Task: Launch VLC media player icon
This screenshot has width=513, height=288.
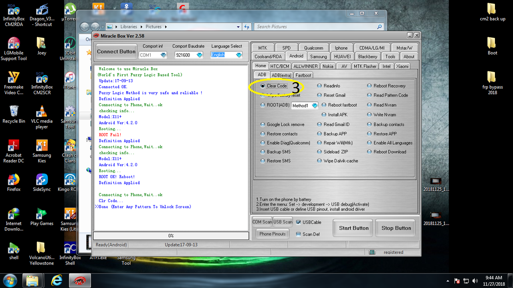Action: tap(42, 117)
